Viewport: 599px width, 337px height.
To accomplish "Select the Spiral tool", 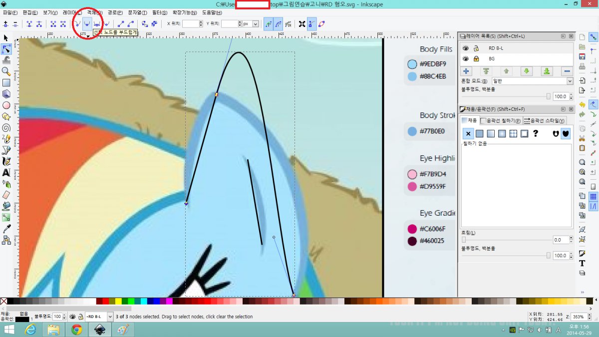I will 6,127.
